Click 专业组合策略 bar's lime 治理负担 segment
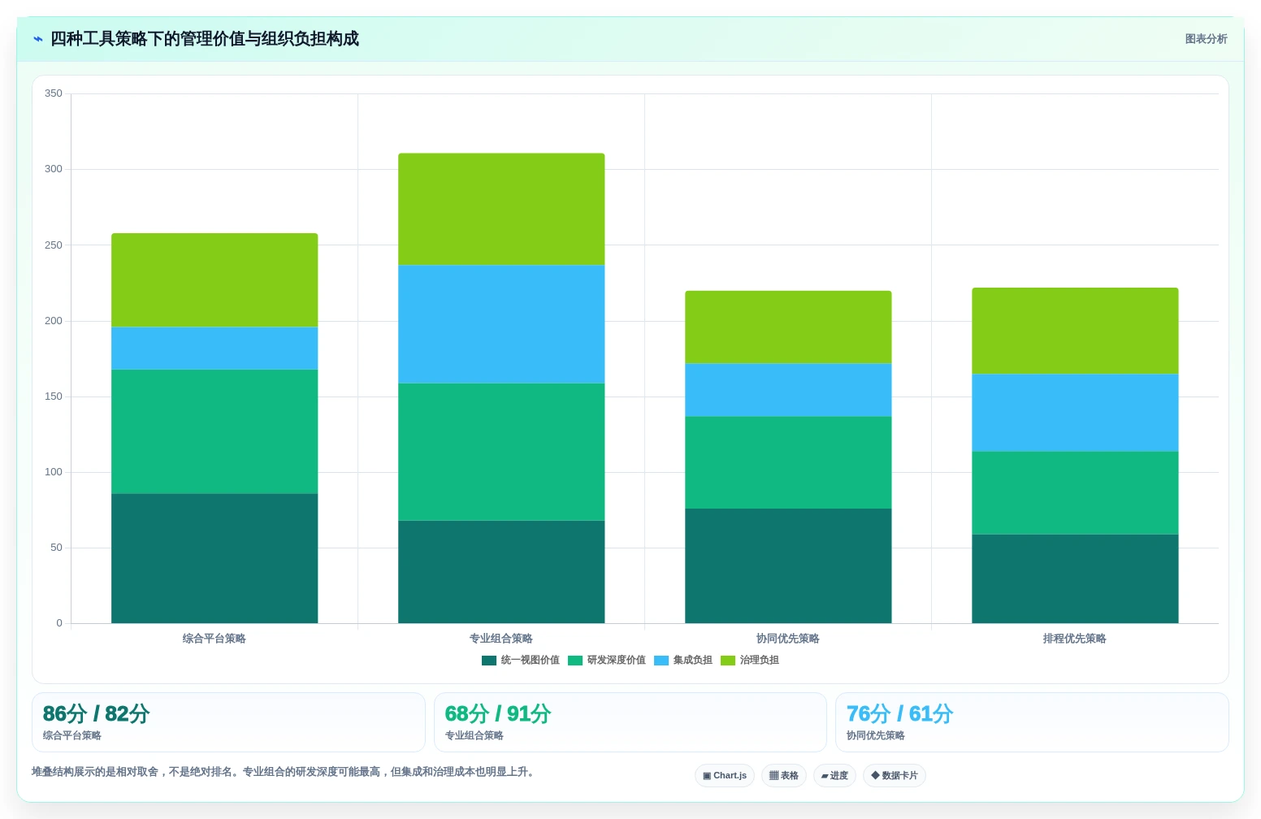The height and width of the screenshot is (819, 1261). point(501,209)
